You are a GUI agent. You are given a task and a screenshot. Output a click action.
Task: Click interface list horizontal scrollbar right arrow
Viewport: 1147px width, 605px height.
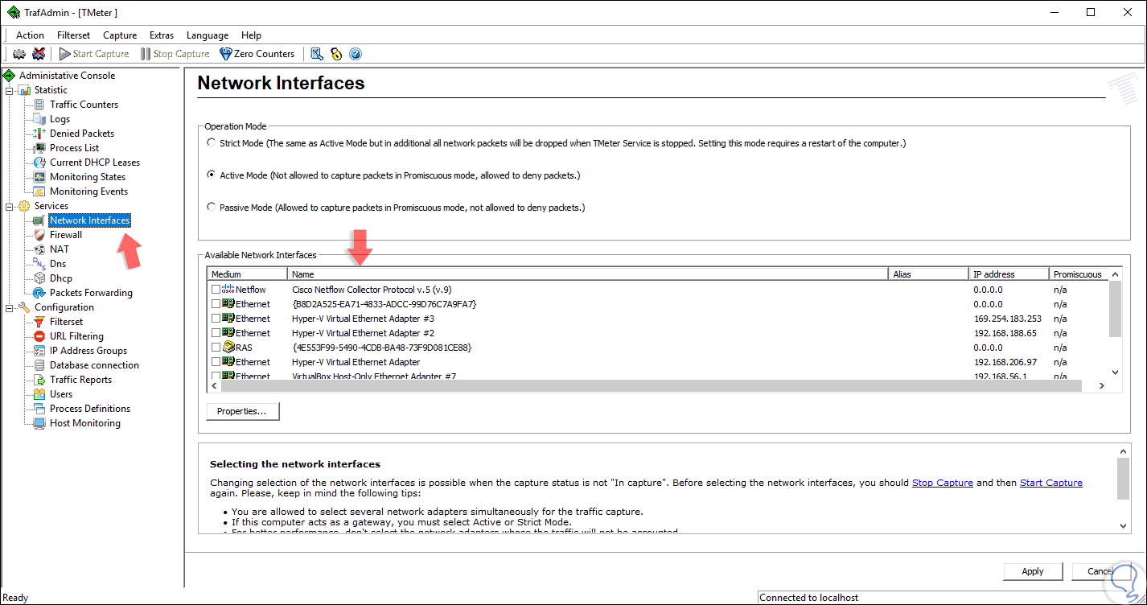[x=1102, y=386]
